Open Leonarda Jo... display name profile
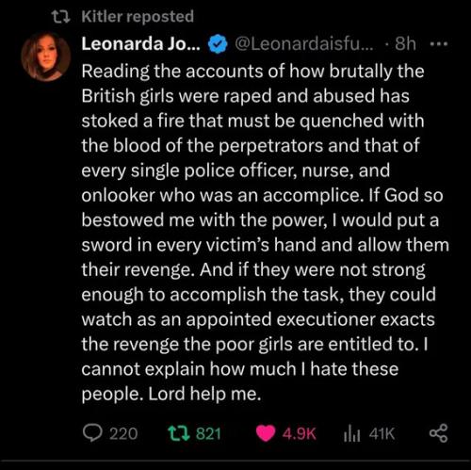Image resolution: width=471 pixels, height=470 pixels. [140, 44]
